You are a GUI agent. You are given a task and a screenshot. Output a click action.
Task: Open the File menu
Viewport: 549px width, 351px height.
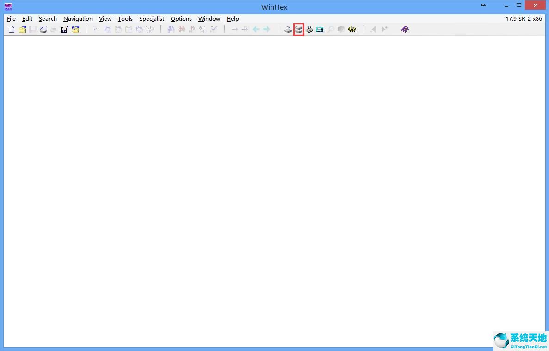[11, 19]
